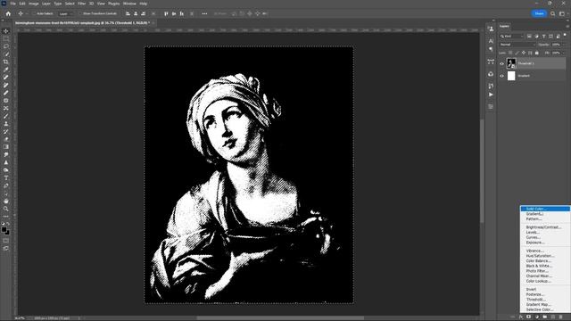
Task: Change the screen mode
Action: coord(6,248)
